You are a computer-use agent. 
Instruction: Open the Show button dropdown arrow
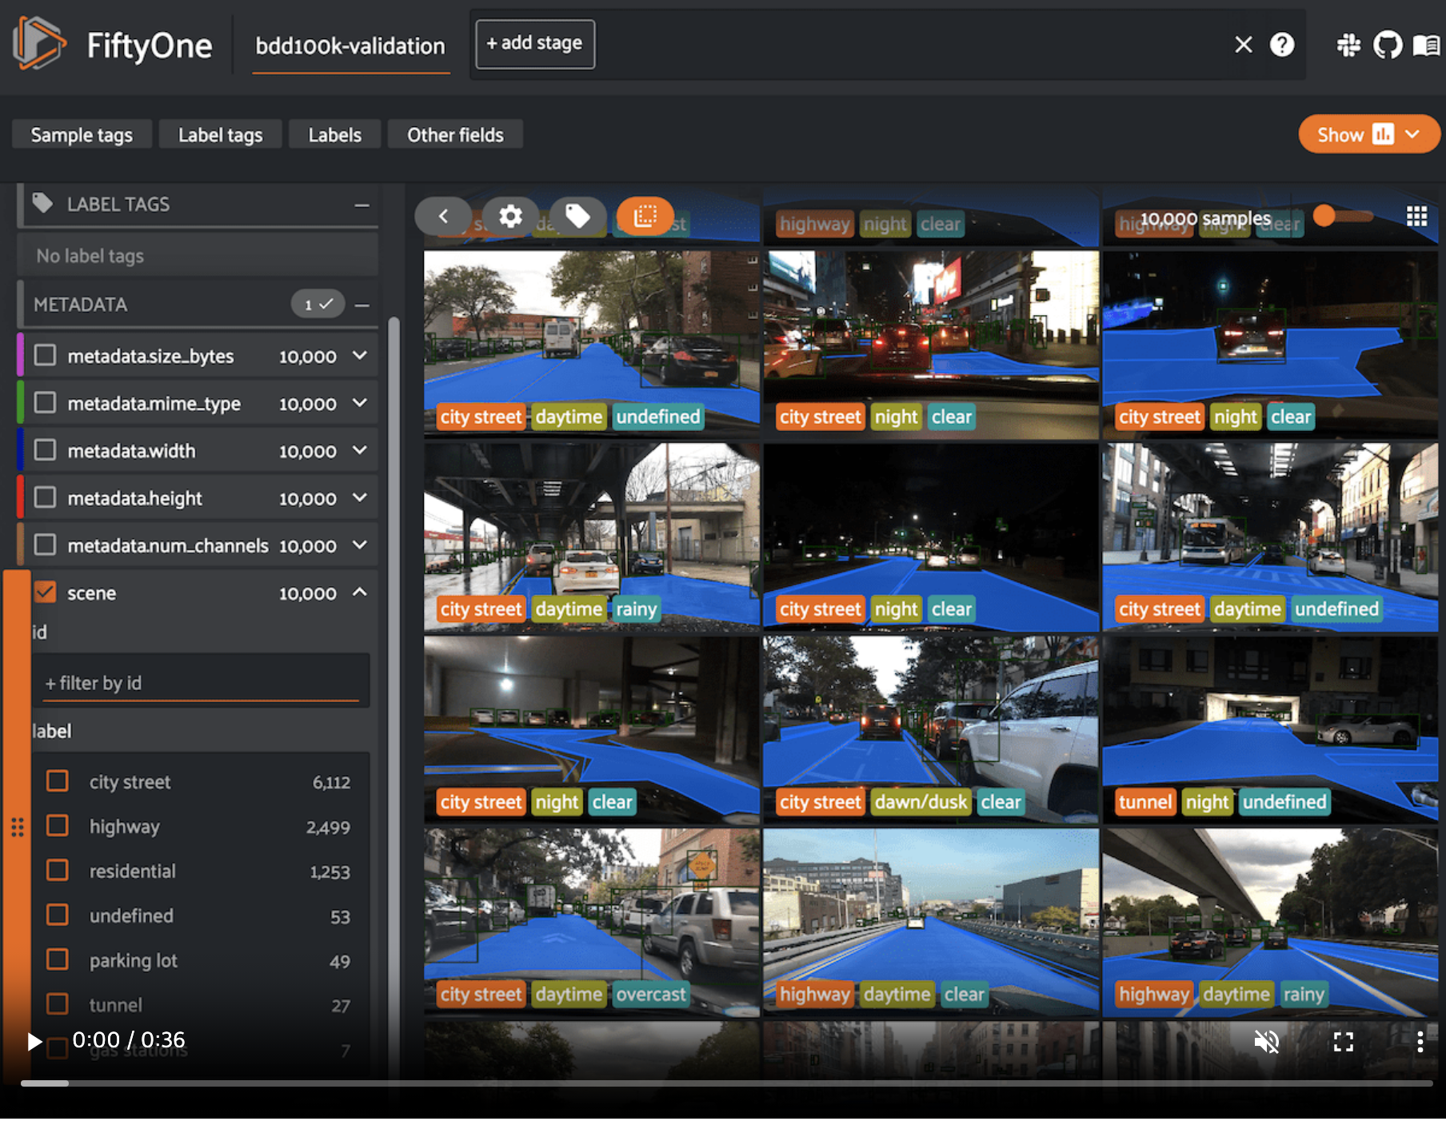pos(1413,134)
